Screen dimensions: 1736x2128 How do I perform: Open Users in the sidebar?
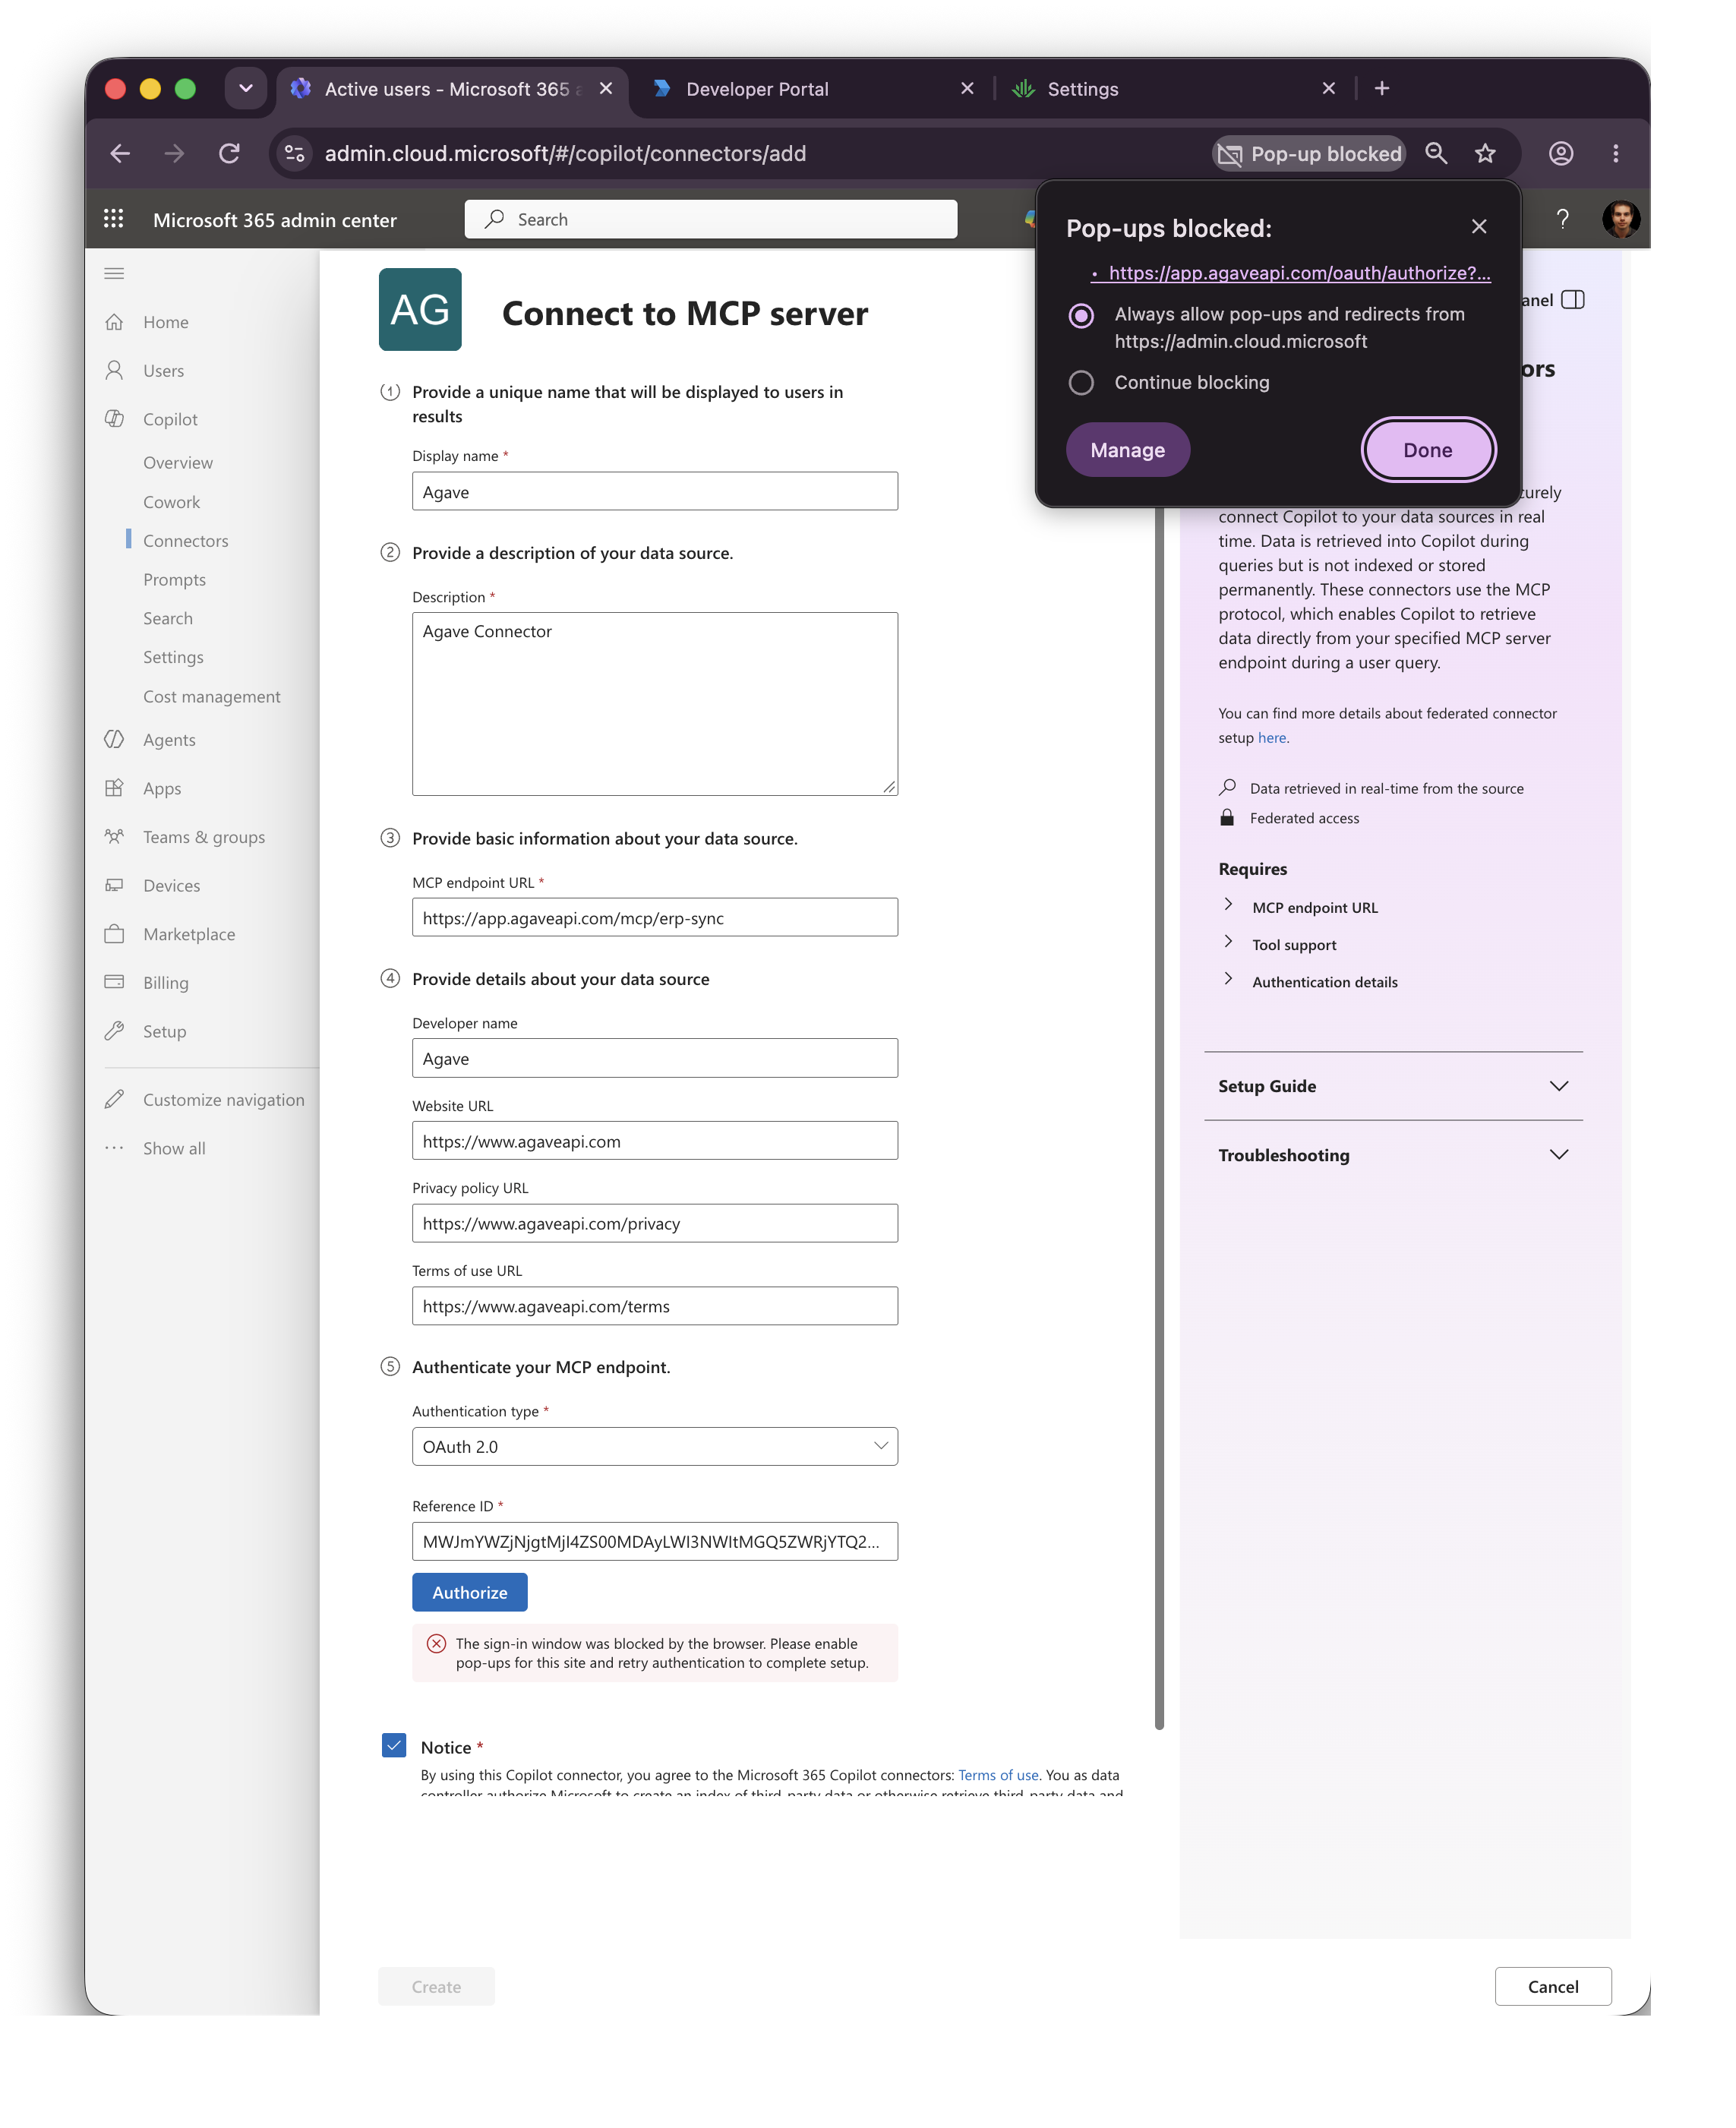coord(163,371)
